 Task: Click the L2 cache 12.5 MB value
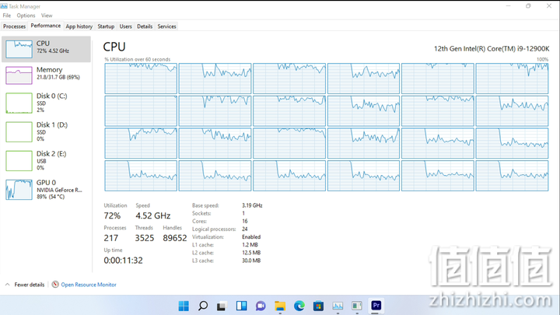tap(251, 253)
